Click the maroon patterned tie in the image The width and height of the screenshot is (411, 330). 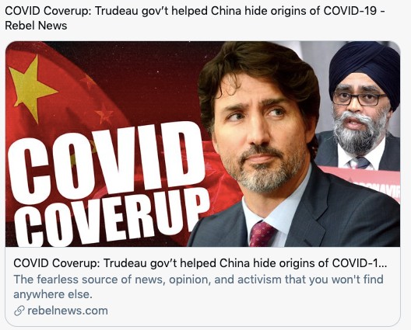(x=262, y=234)
